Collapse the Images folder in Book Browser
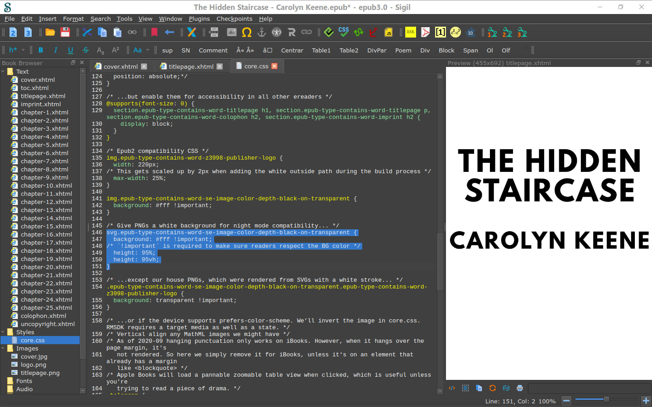This screenshot has width=652, height=407. point(3,348)
